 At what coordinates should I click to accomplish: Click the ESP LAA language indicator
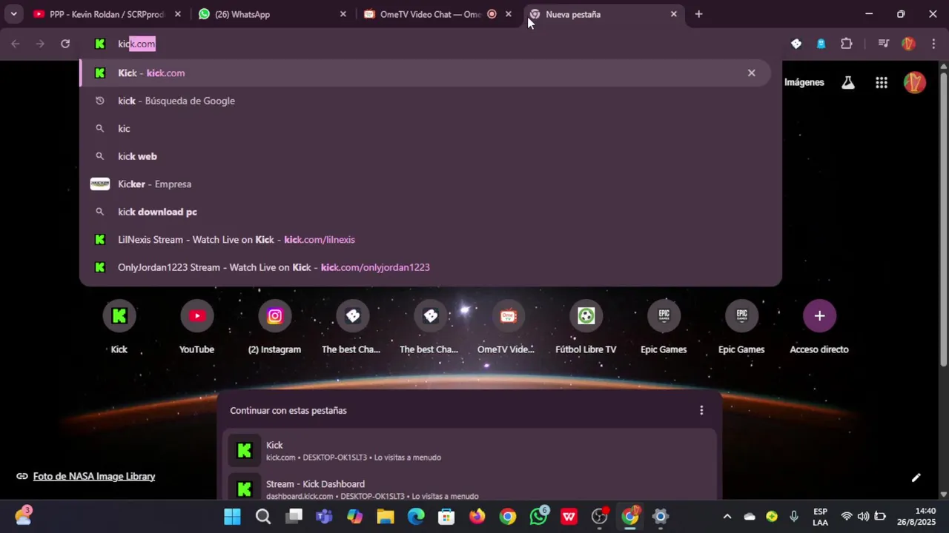(820, 517)
